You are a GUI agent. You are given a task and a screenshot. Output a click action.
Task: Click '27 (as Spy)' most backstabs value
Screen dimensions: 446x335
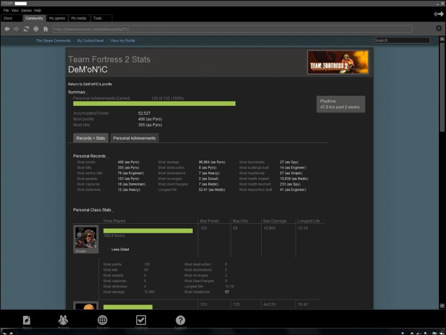[289, 162]
